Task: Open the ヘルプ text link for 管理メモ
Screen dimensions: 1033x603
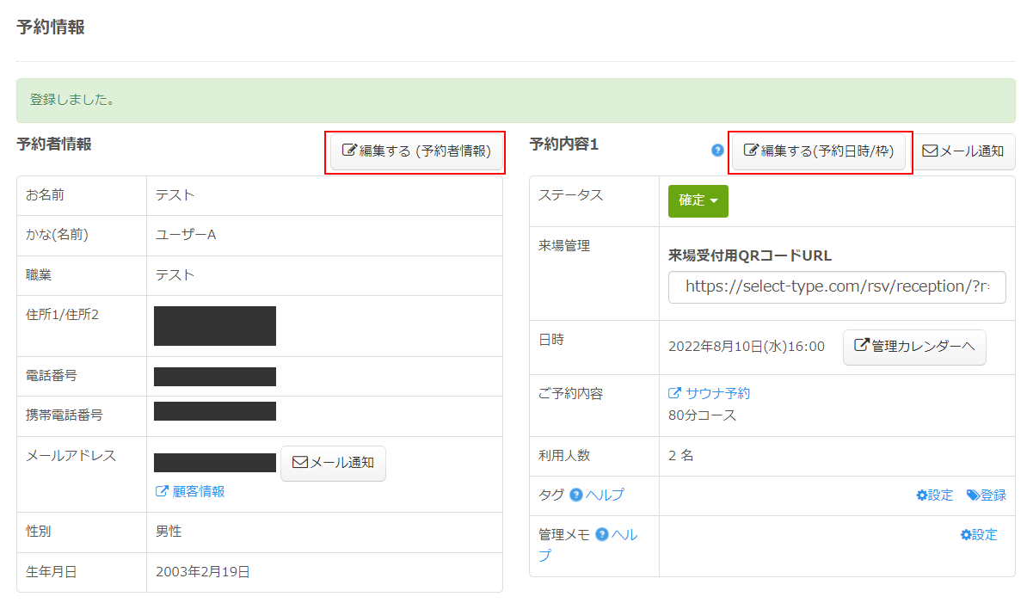Action: click(x=624, y=535)
